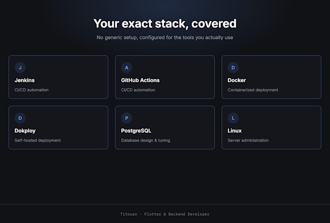Select the GitHub Actions card title
The image size is (330, 223).
point(140,80)
